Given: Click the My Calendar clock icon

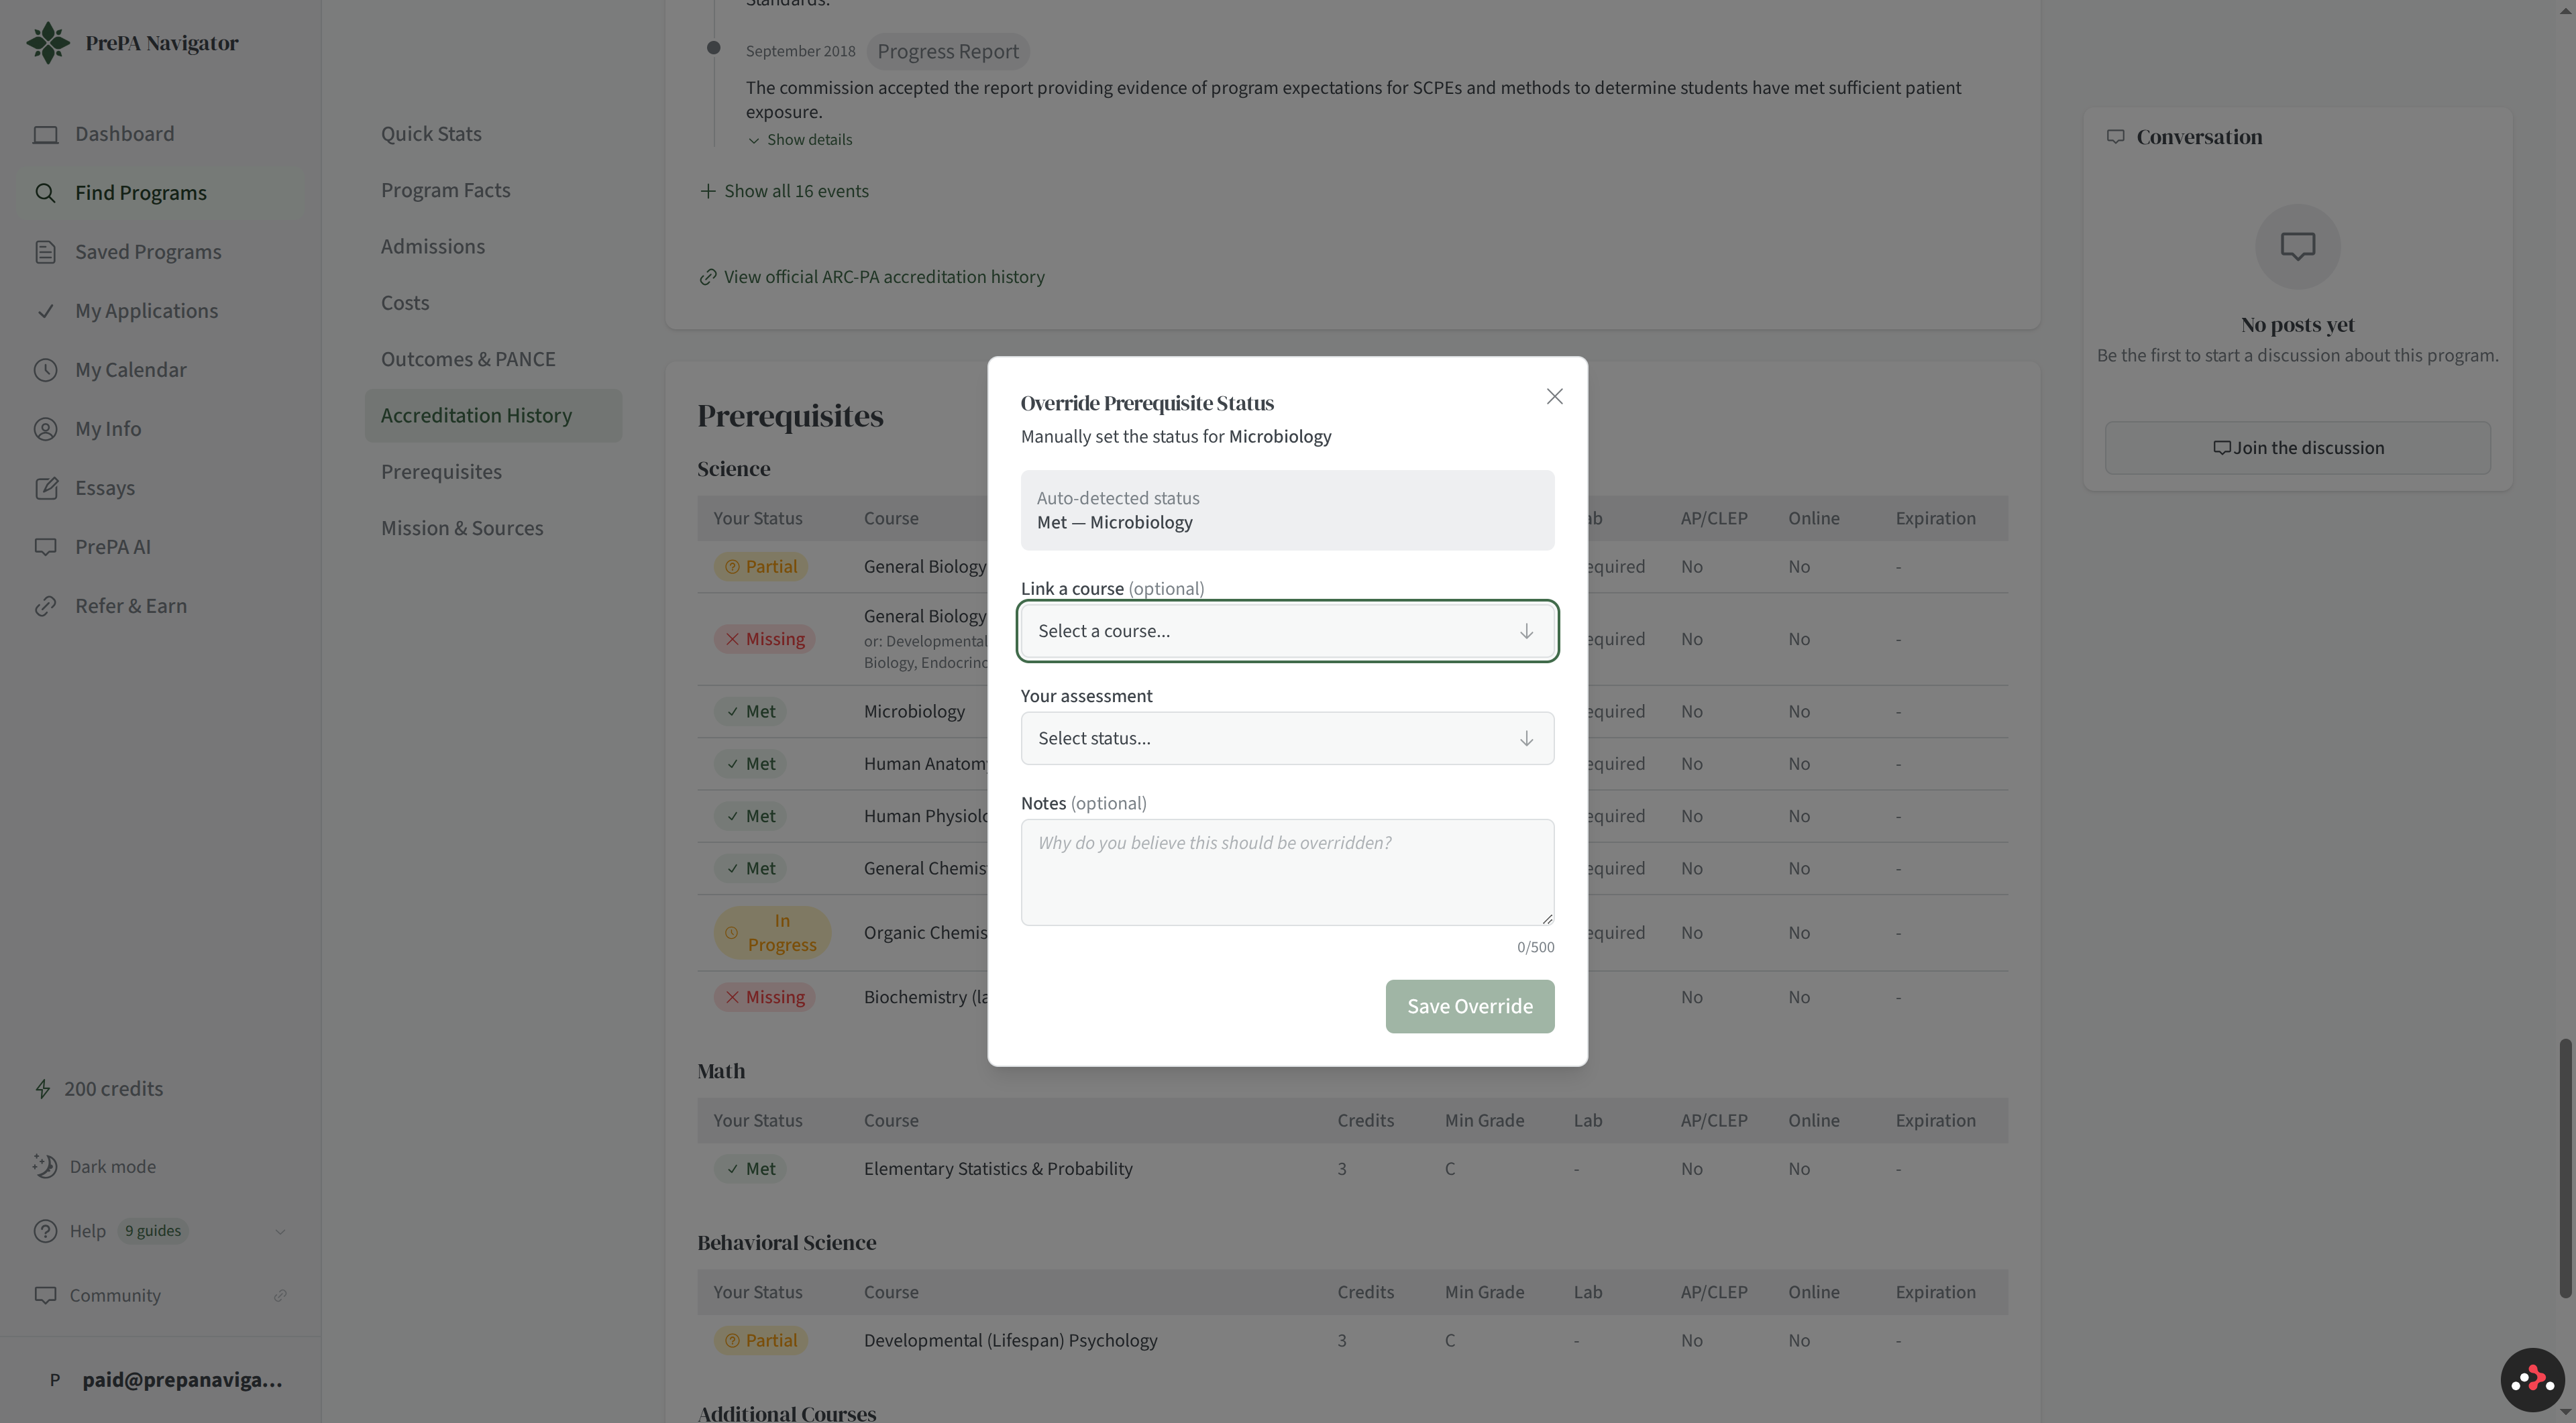Looking at the screenshot, I should tap(45, 369).
